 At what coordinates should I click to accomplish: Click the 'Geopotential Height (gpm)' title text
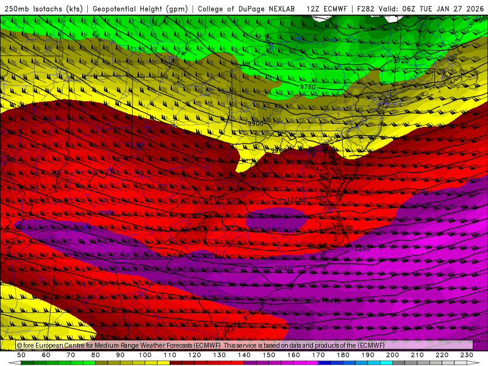tap(140, 9)
